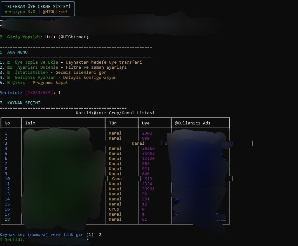Viewport: 298px width, 246px height.
Task: Click the "@Kullanıcı Adı" column header
Action: [193, 123]
